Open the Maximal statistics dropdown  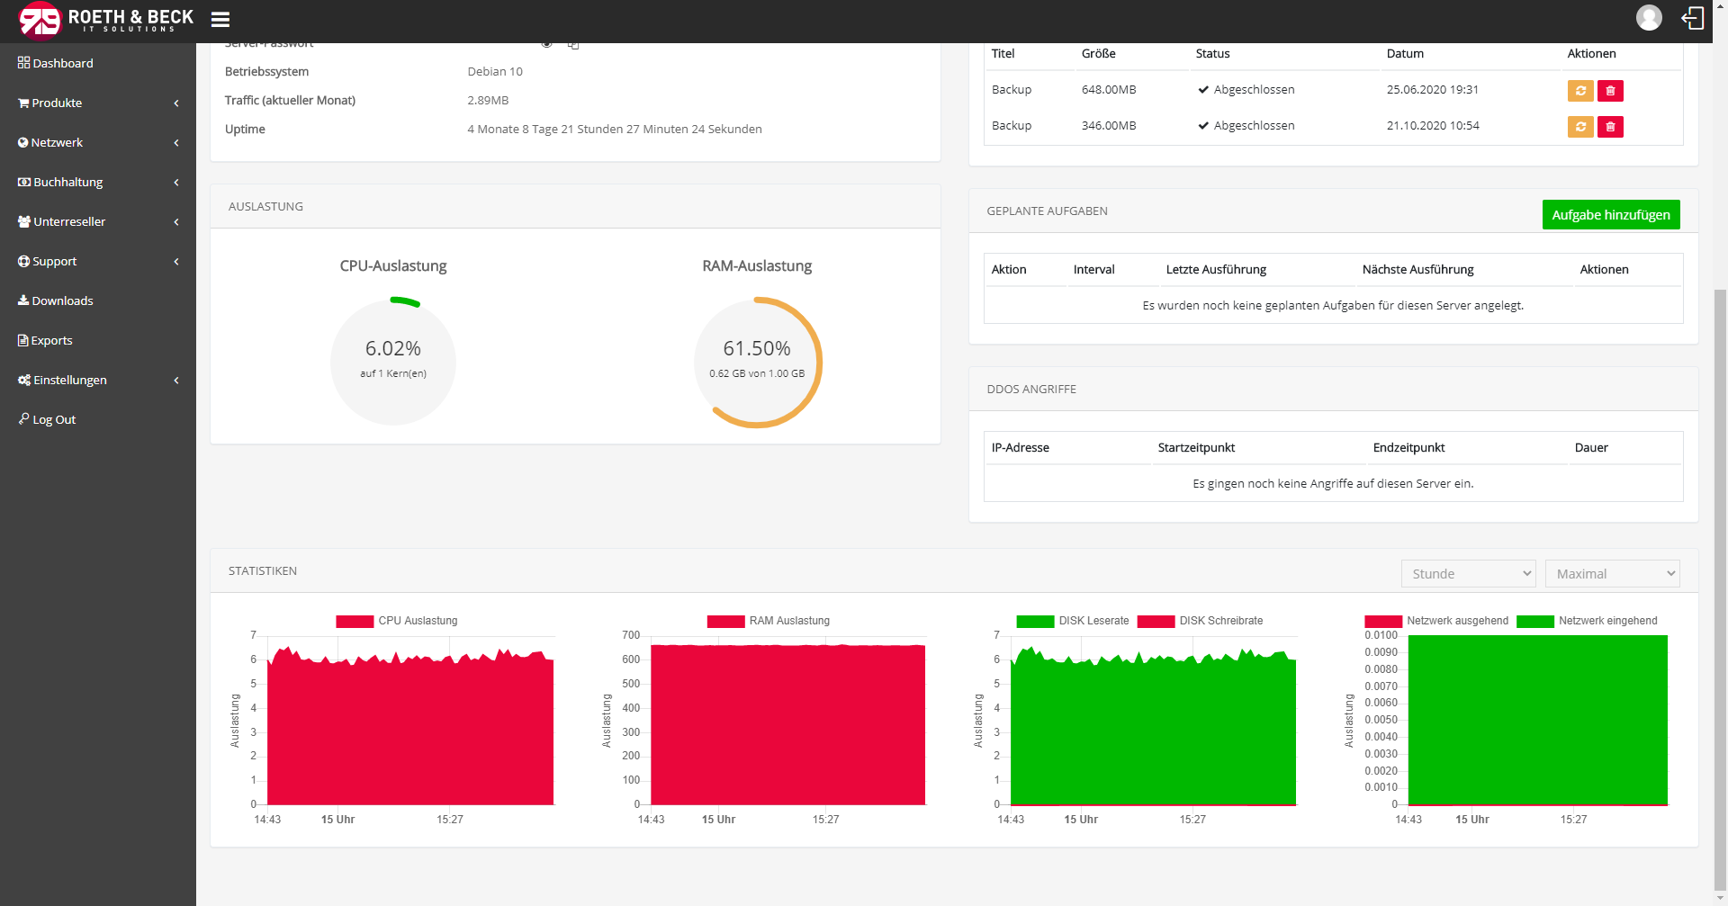[1612, 574]
